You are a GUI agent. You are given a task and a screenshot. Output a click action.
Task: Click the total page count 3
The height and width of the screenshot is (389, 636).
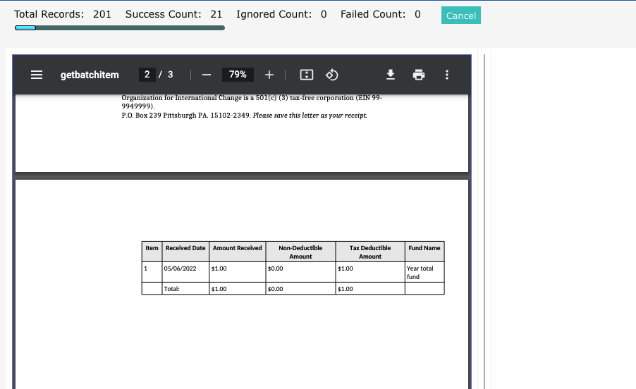pyautogui.click(x=171, y=75)
